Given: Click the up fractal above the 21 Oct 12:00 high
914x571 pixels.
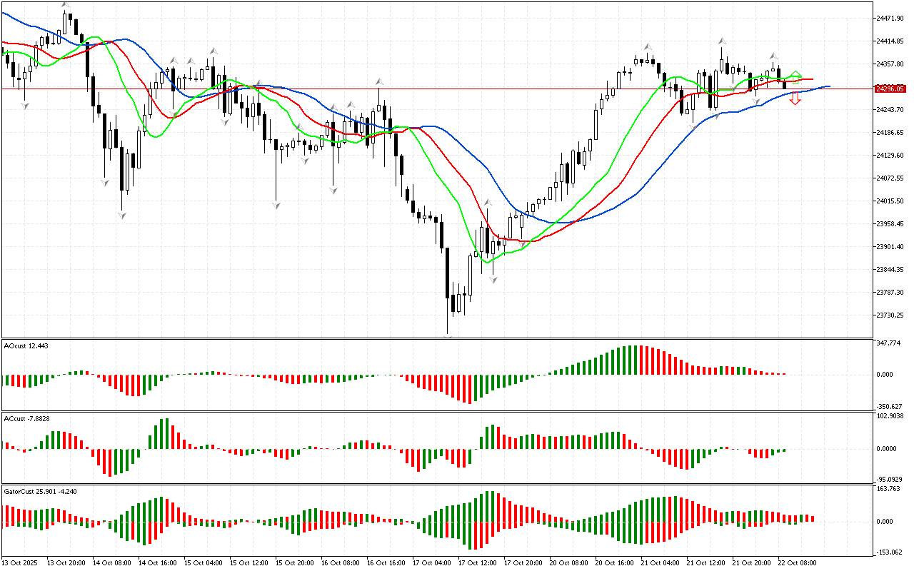Looking at the screenshot, I should pos(723,41).
